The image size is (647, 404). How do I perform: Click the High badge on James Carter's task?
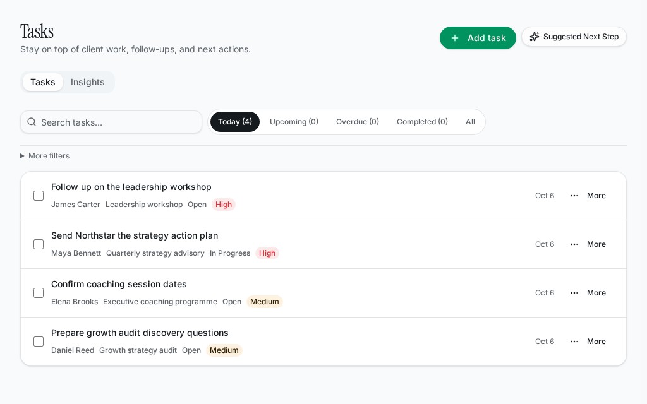tap(224, 205)
